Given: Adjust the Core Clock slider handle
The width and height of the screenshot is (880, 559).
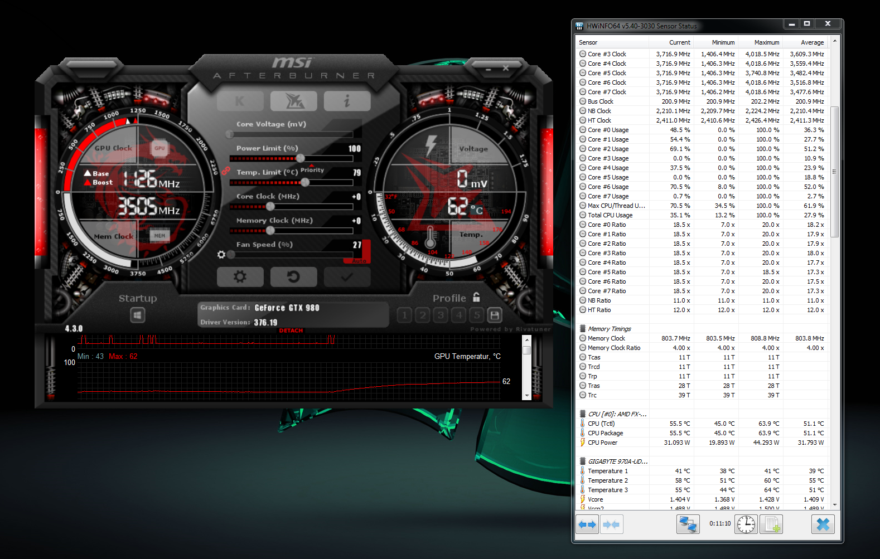Looking at the screenshot, I should pyautogui.click(x=270, y=206).
